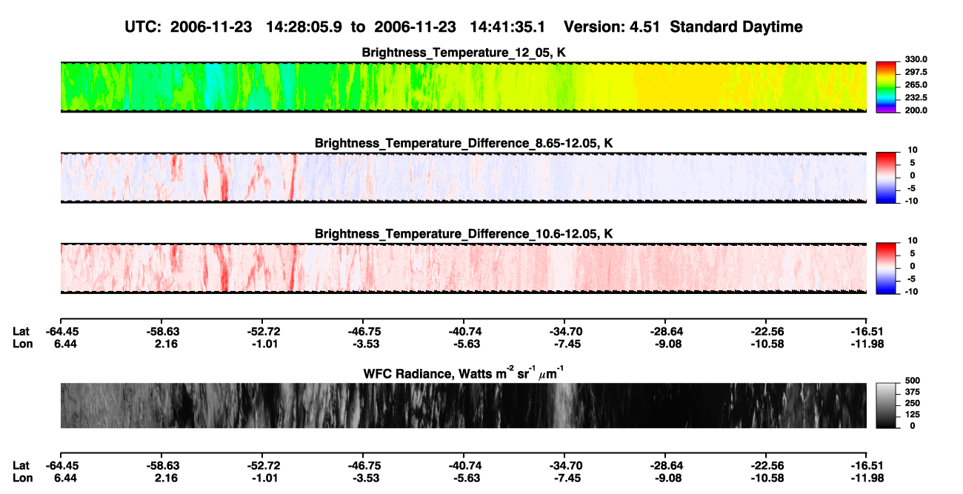Click the 8.65-12.05 difference color scale bar
Viewport: 963px width, 494px height.
[887, 177]
